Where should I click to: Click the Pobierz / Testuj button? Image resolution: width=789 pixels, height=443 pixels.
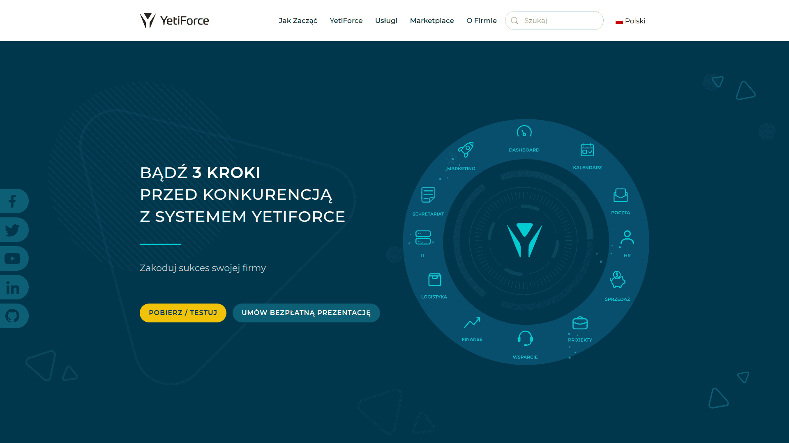[183, 313]
